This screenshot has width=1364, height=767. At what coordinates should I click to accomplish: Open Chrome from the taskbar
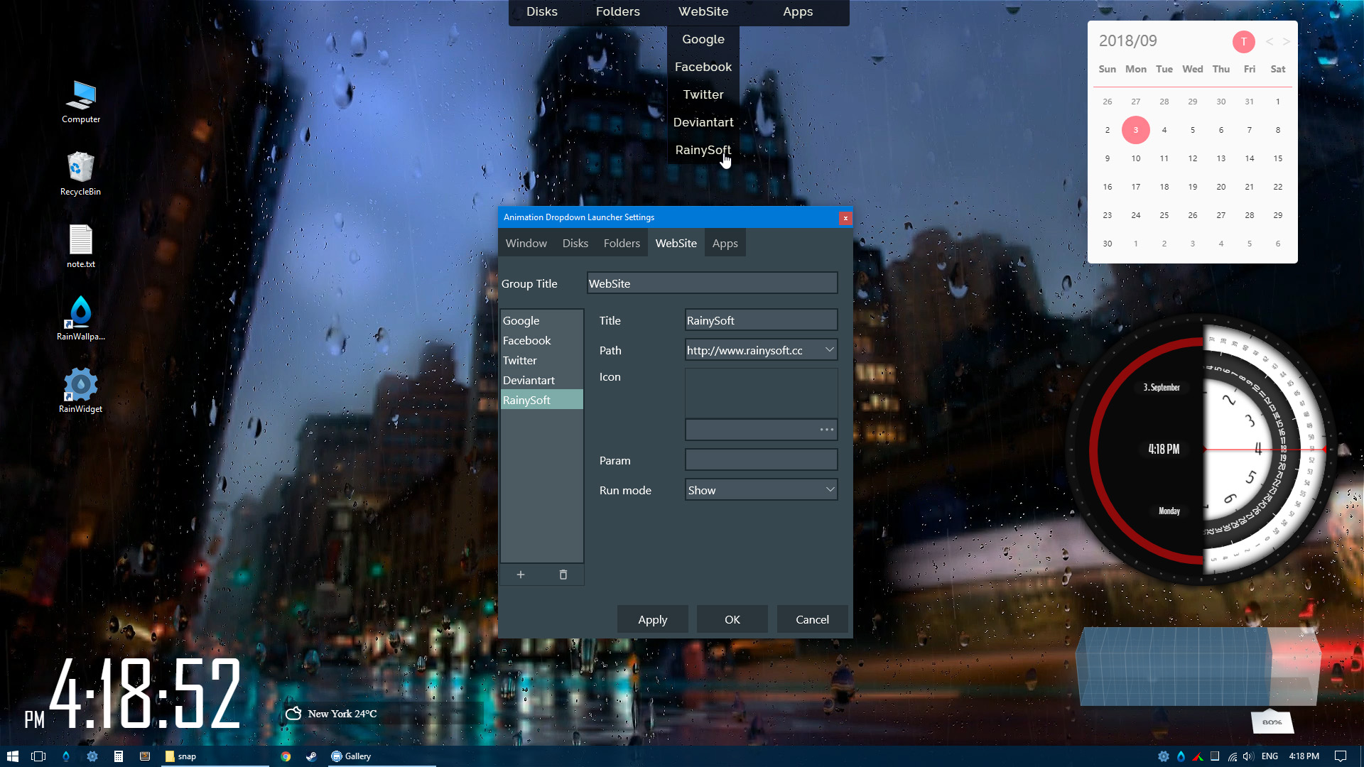pyautogui.click(x=286, y=756)
